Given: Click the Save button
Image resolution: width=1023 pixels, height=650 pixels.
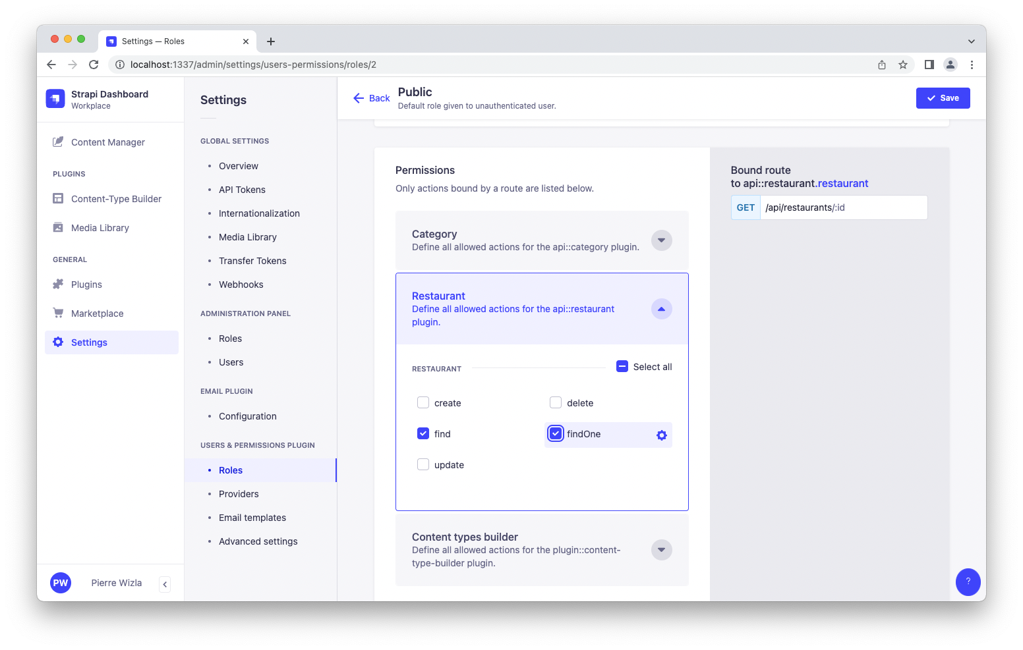Looking at the screenshot, I should pos(943,97).
